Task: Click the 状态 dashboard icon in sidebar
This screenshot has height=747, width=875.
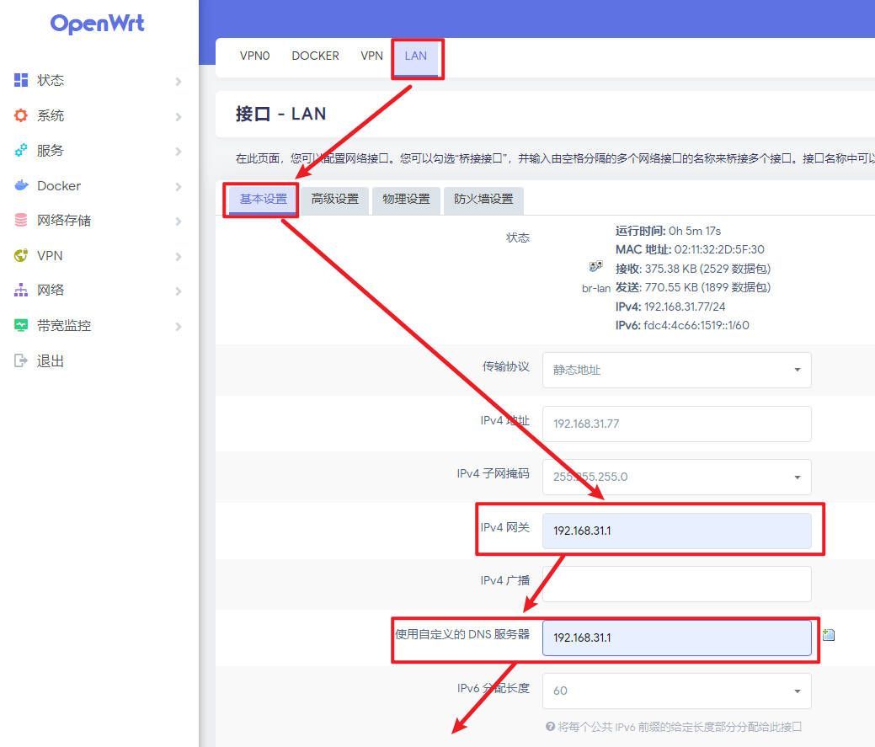Action: (x=21, y=80)
